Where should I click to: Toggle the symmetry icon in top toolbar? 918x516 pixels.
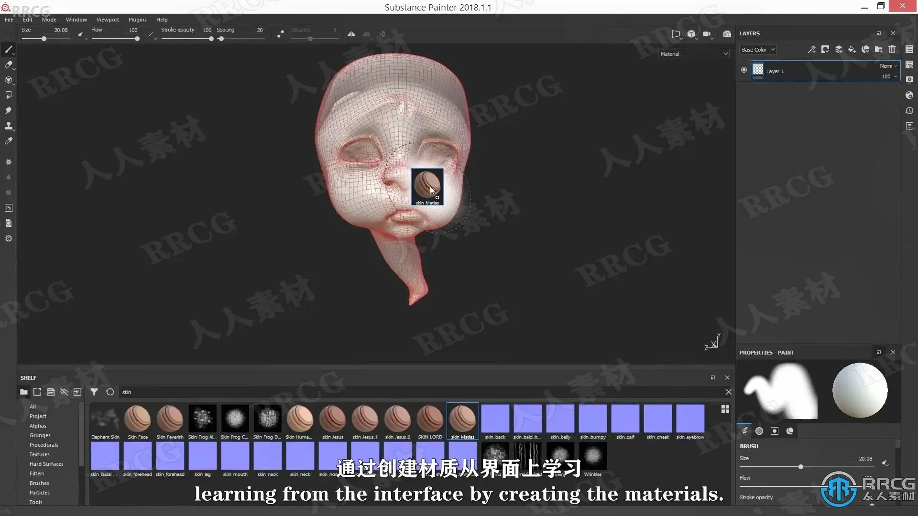point(351,34)
